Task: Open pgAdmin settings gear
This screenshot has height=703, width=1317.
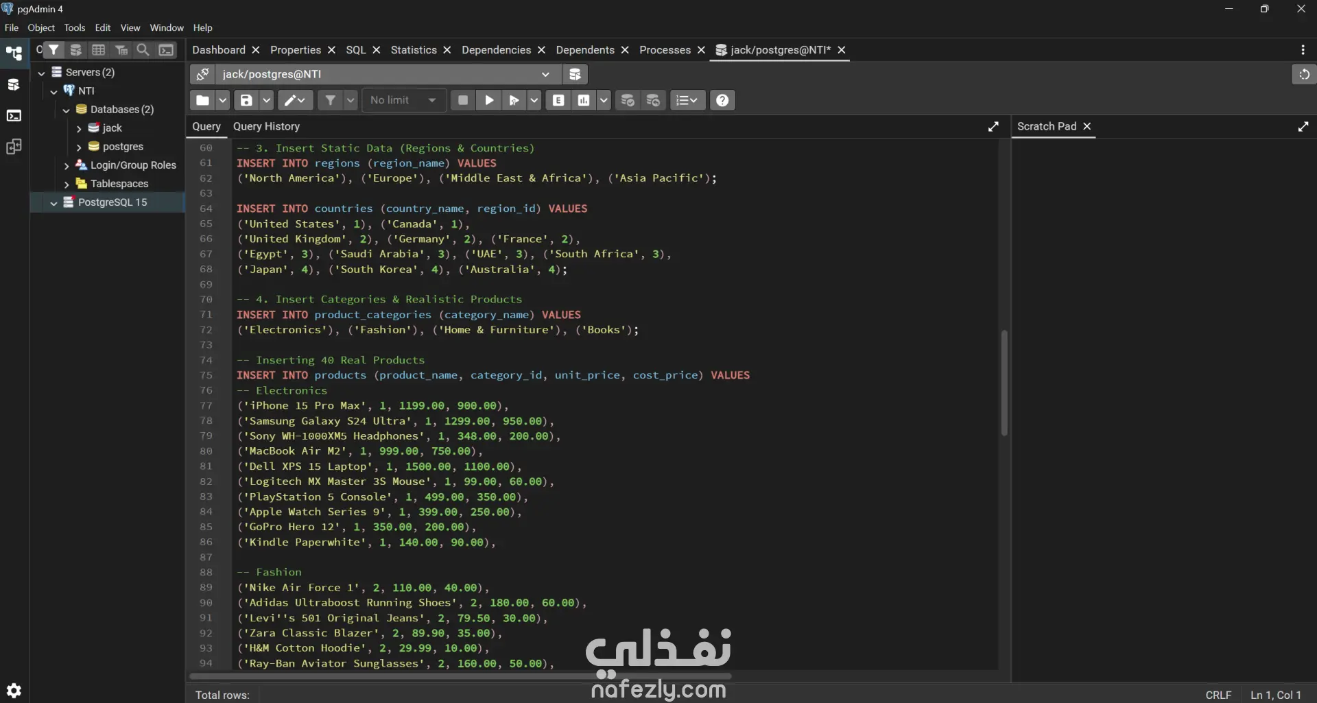Action: (x=14, y=690)
